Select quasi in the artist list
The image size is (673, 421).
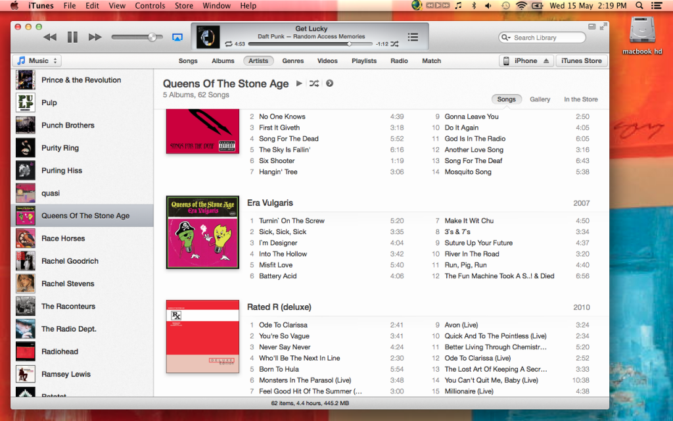pos(82,193)
